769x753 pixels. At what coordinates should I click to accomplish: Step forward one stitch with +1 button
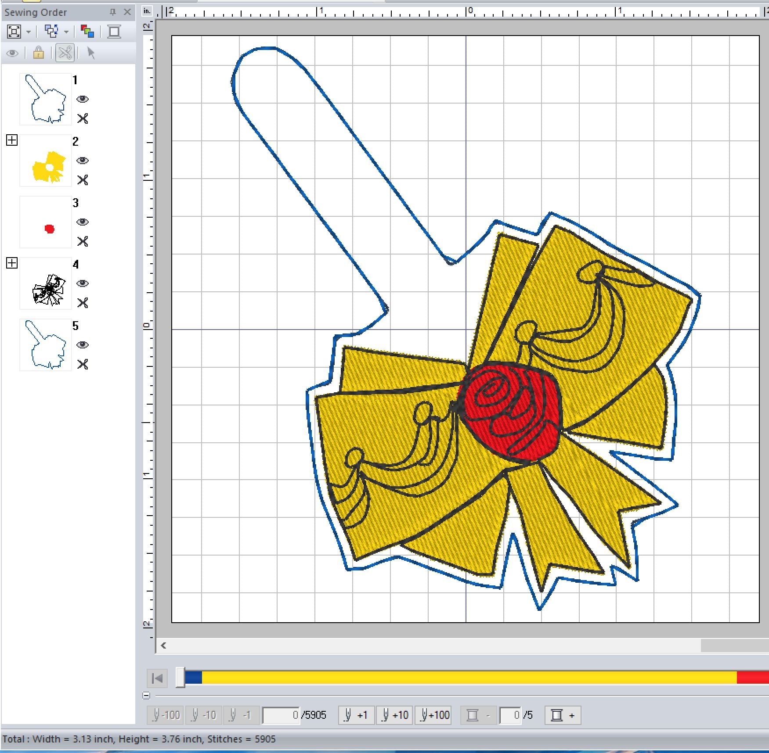pos(356,715)
